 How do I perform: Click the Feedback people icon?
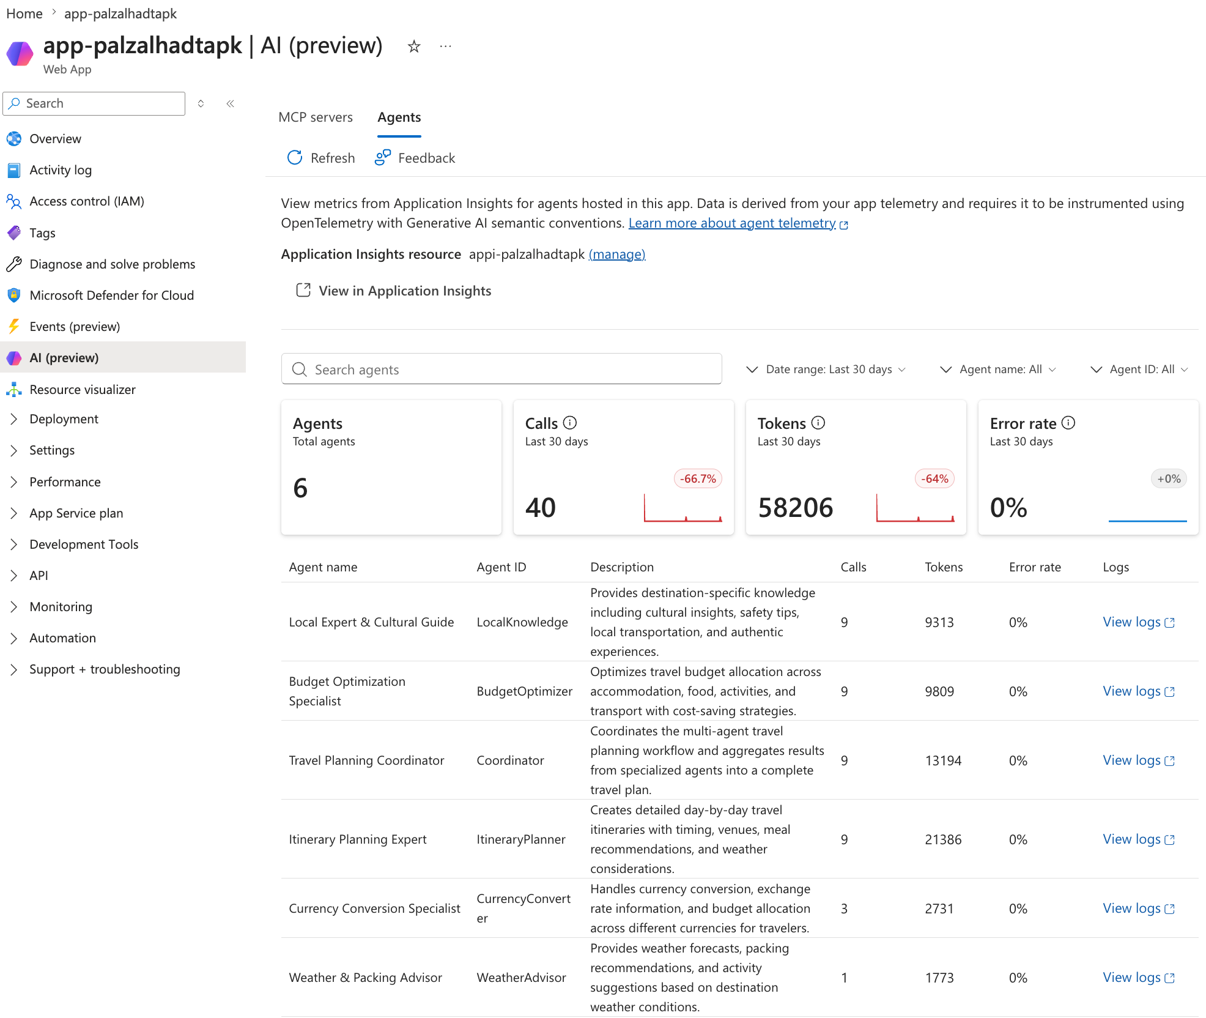coord(383,158)
